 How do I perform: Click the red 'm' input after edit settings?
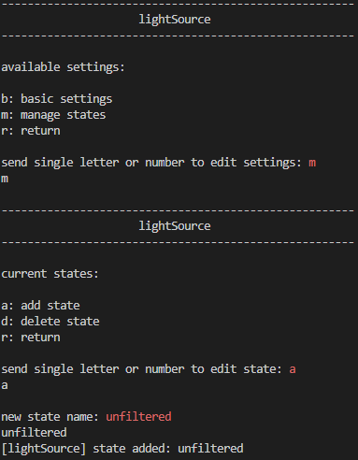click(312, 163)
